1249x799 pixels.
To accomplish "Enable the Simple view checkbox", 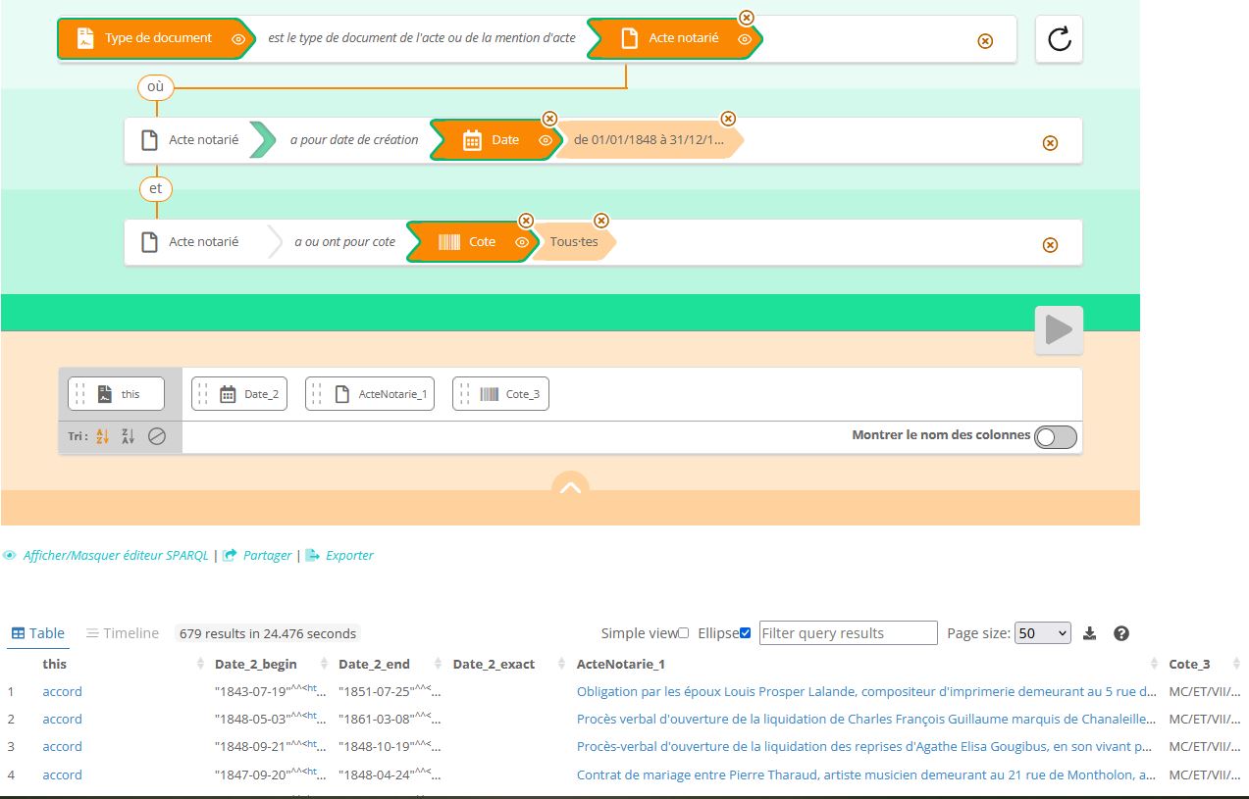I will tap(684, 633).
